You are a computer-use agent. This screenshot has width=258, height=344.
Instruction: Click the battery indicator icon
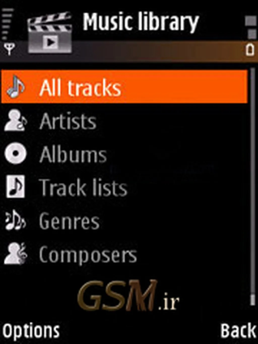pyautogui.click(x=250, y=50)
